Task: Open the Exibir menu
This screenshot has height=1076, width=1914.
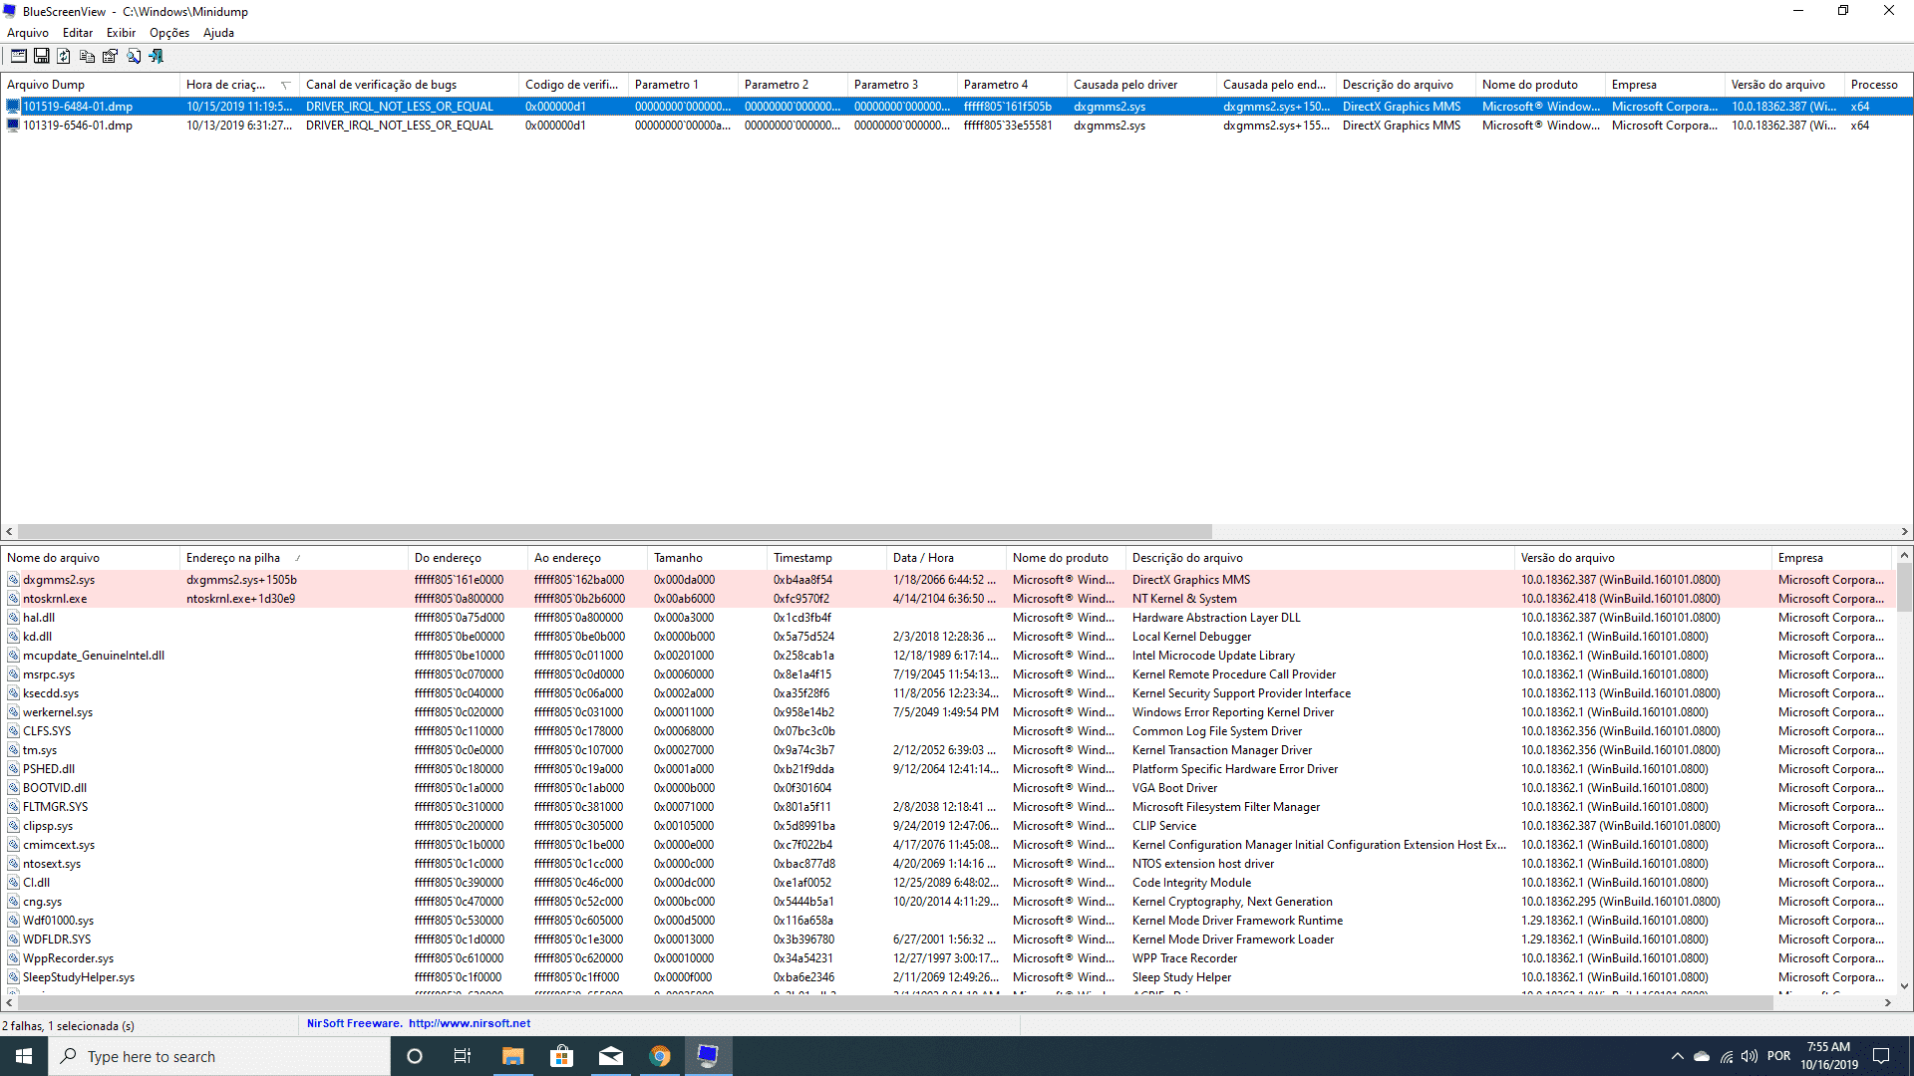Action: pos(121,33)
